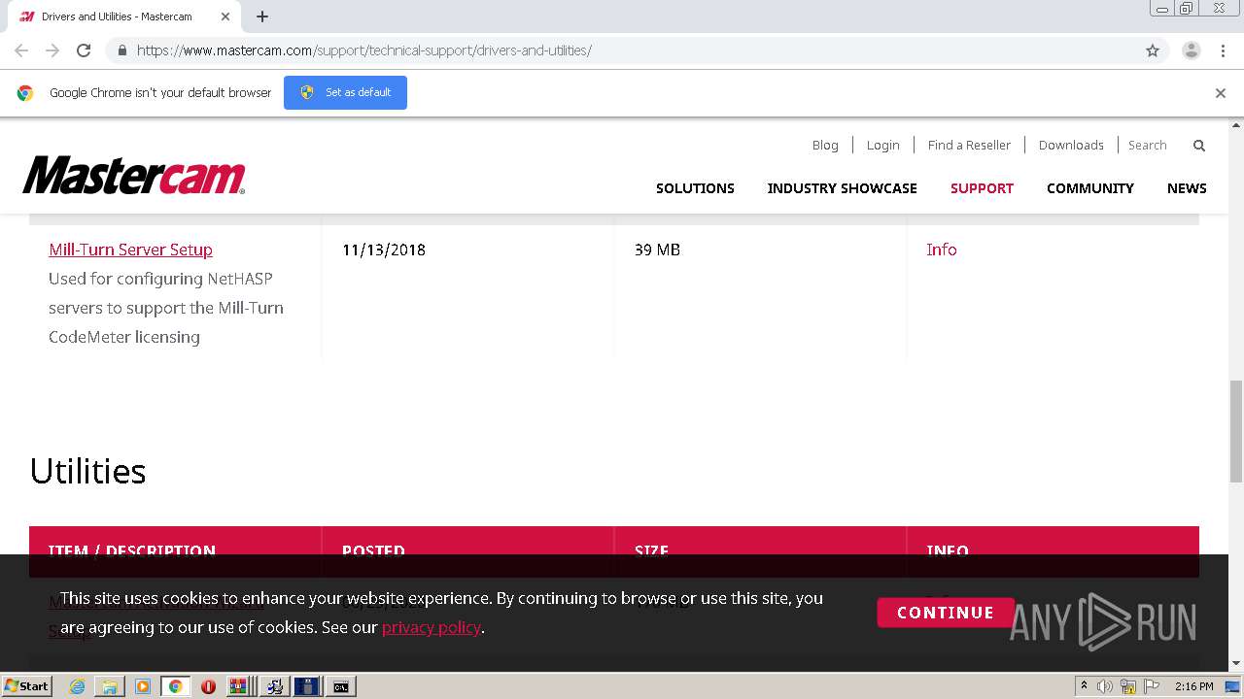
Task: Open the privacy policy link
Action: pyautogui.click(x=432, y=627)
